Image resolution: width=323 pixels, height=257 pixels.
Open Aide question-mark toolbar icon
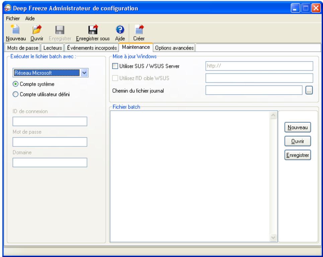pos(120,29)
